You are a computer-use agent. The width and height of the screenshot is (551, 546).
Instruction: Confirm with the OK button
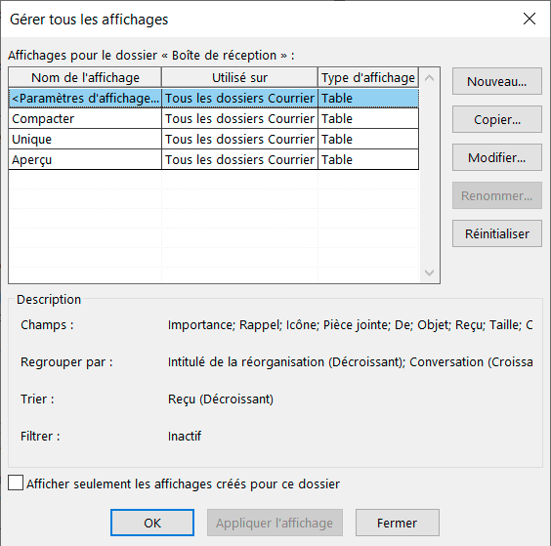point(152,523)
